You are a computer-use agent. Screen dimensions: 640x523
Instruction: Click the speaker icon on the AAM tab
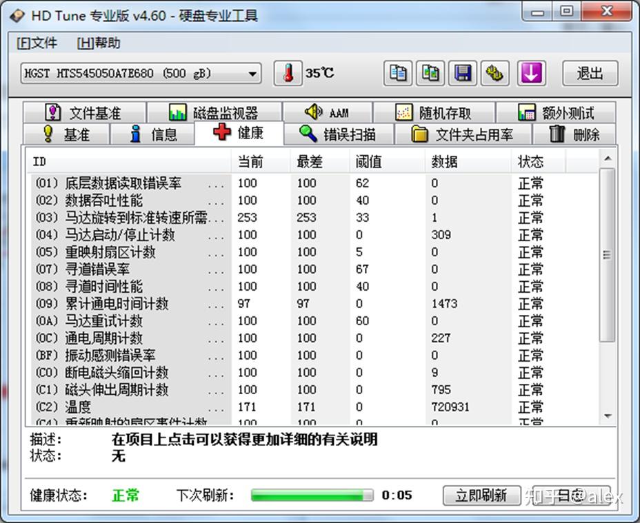(314, 112)
